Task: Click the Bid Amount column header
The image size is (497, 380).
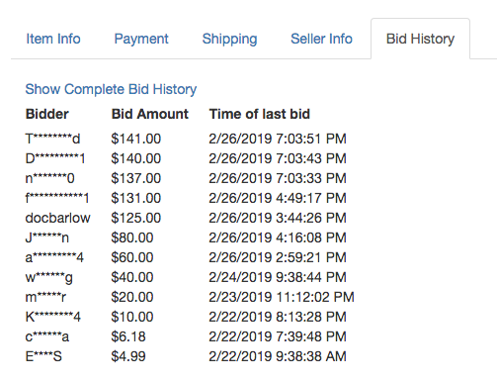Action: 150,114
